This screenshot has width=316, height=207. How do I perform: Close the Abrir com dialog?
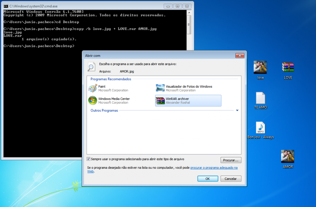coord(240,56)
